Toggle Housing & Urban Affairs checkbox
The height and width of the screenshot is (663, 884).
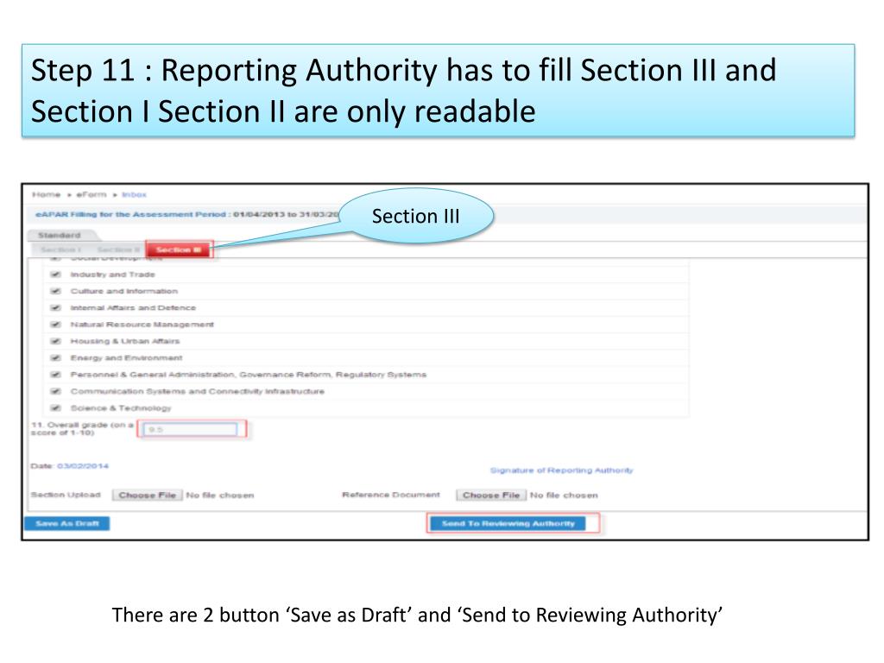(x=55, y=341)
